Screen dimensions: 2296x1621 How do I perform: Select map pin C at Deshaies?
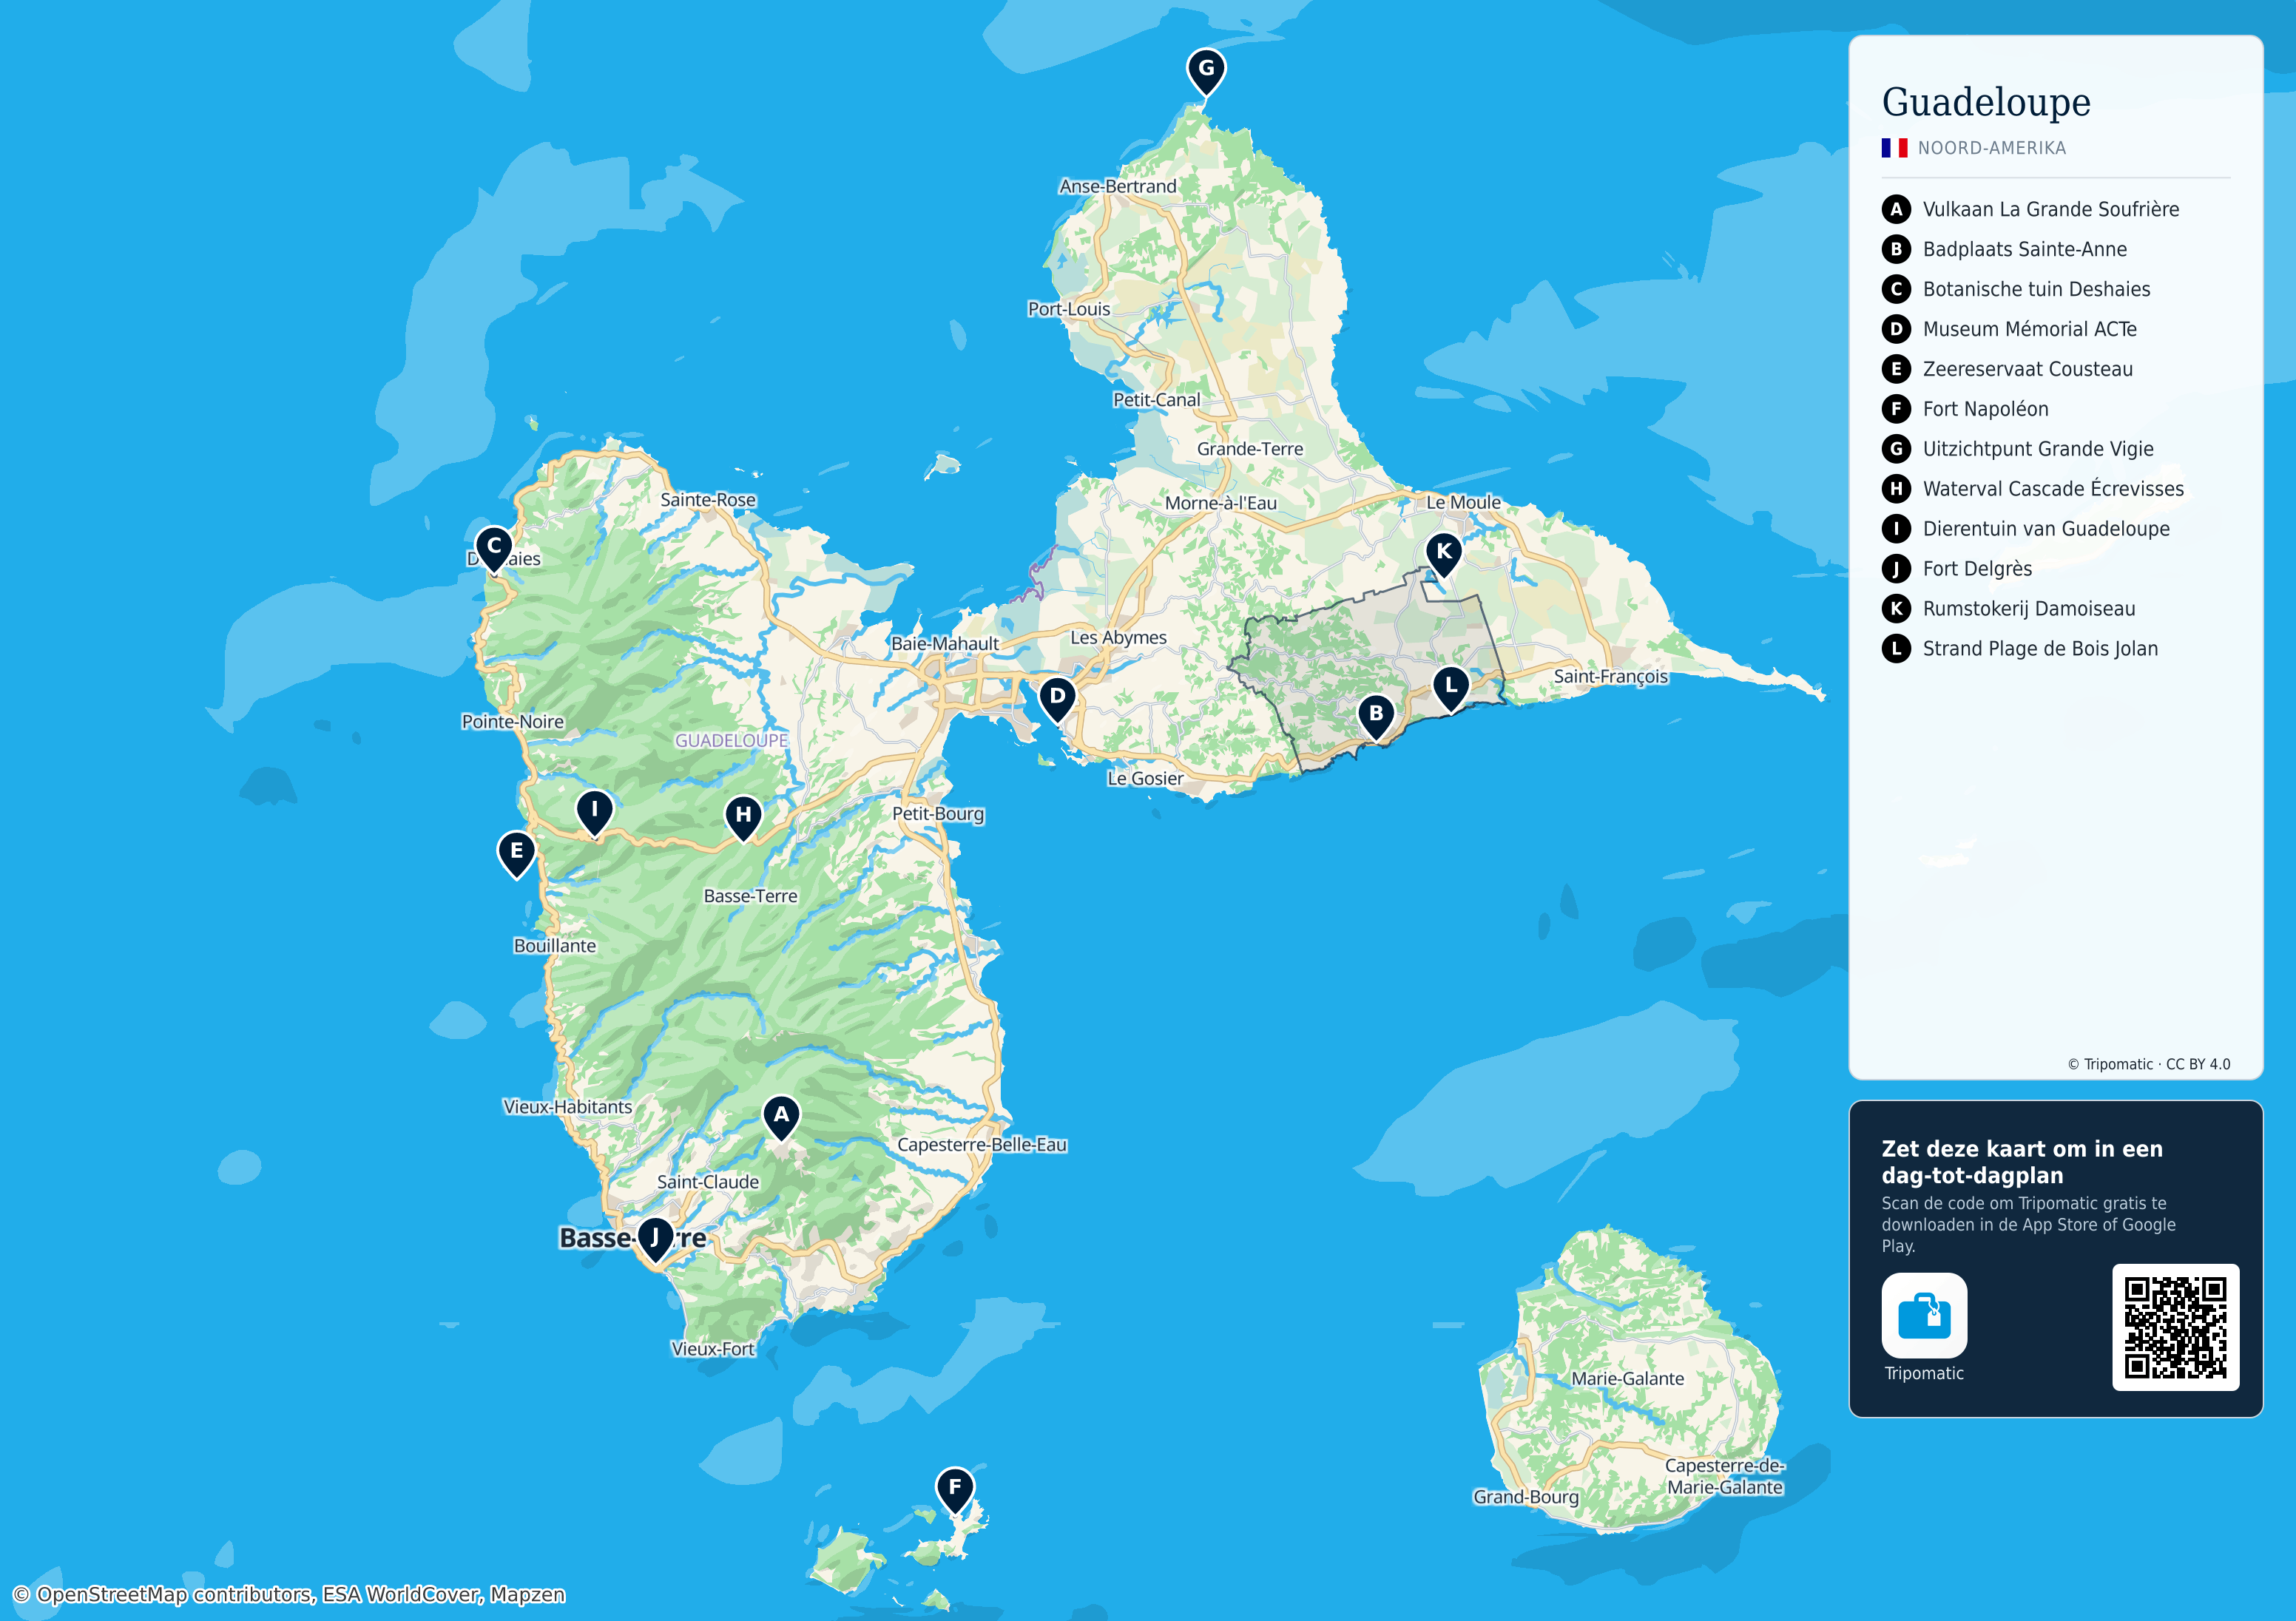click(494, 549)
